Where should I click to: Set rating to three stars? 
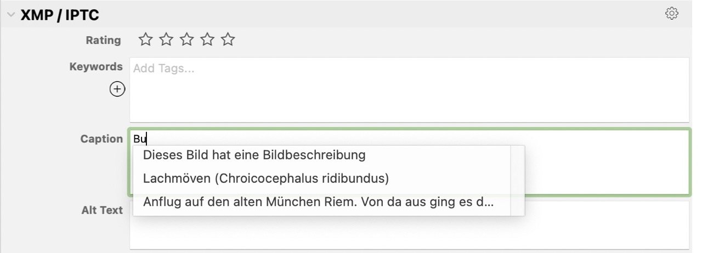(x=187, y=39)
